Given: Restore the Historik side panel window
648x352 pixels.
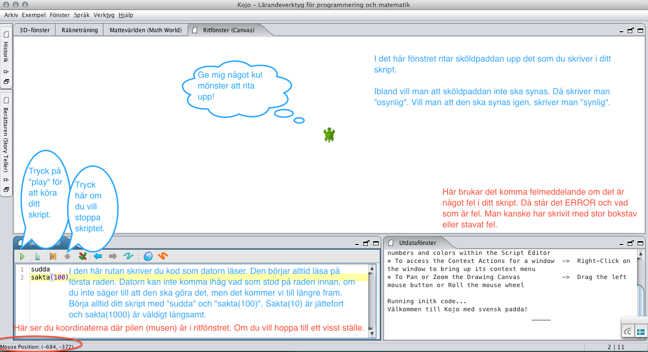Looking at the screenshot, I should click(x=6, y=81).
